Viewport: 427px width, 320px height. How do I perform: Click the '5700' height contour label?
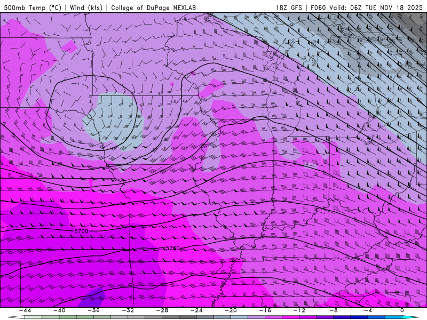[x=81, y=231]
